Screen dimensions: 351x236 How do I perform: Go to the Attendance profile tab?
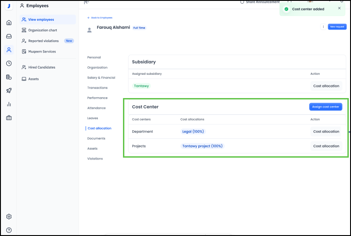97,108
